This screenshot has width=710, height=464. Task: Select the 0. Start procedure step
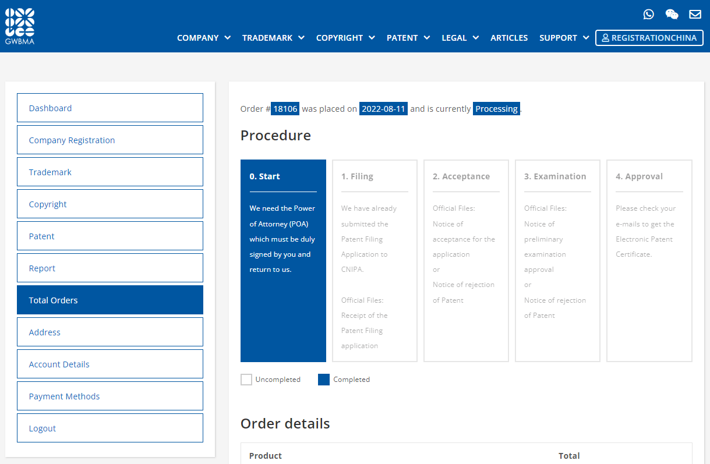coord(283,261)
